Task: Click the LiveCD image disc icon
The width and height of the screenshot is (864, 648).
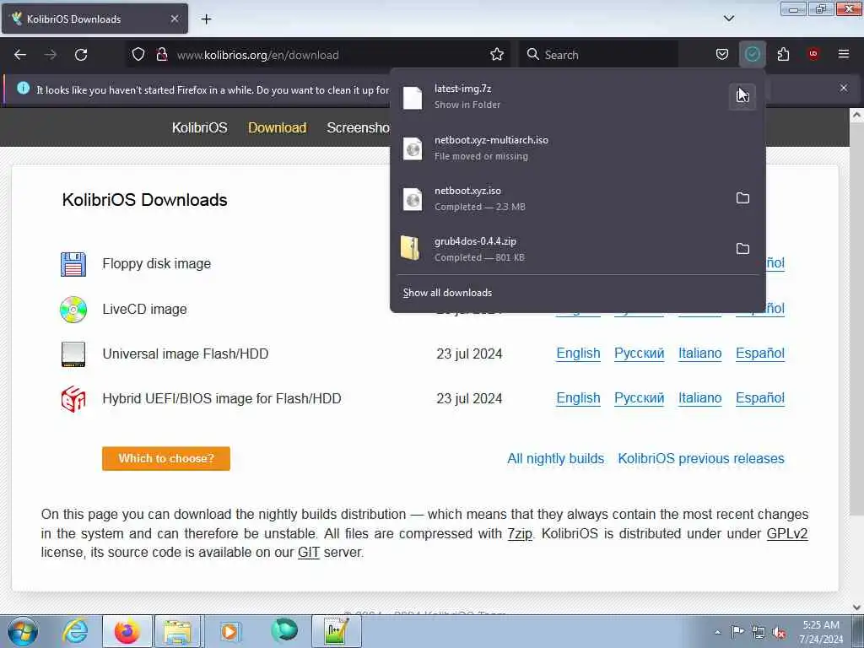Action: (73, 309)
